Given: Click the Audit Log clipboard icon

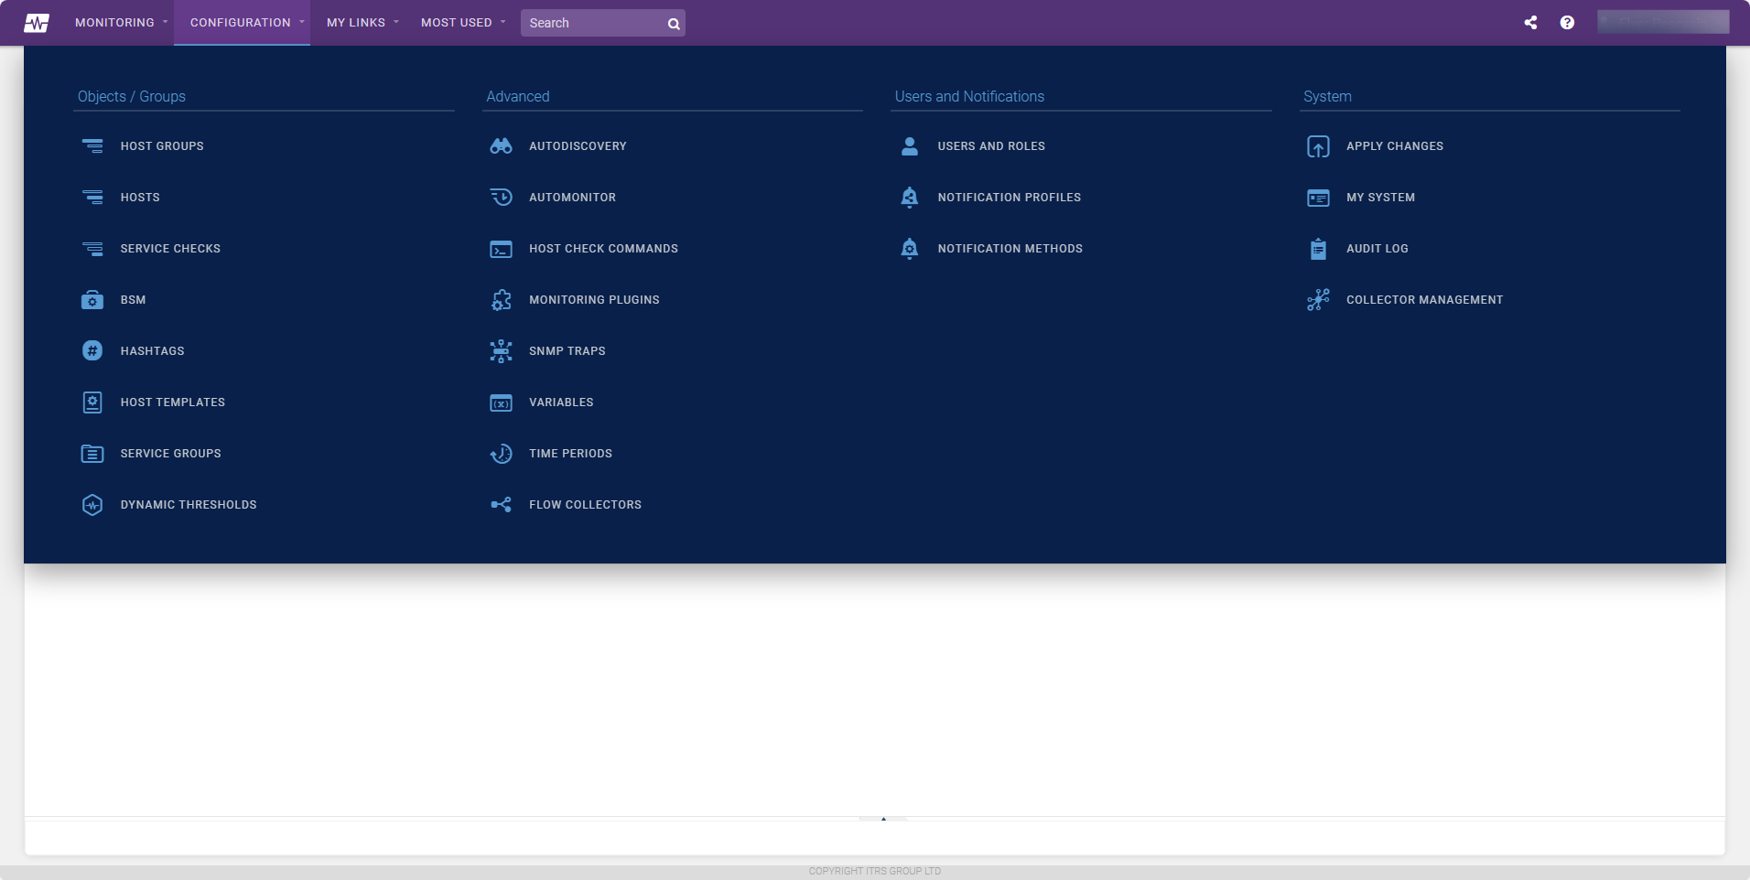Looking at the screenshot, I should [1318, 249].
